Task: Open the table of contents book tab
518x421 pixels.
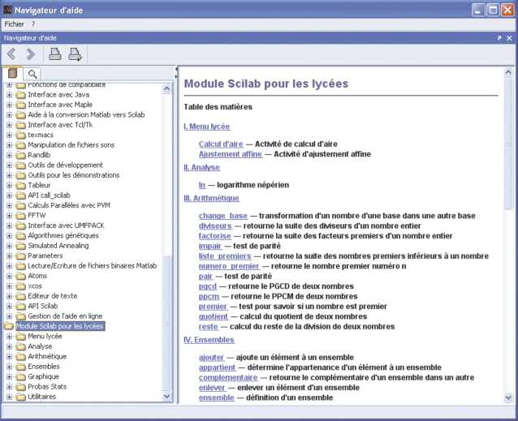Action: [x=14, y=74]
